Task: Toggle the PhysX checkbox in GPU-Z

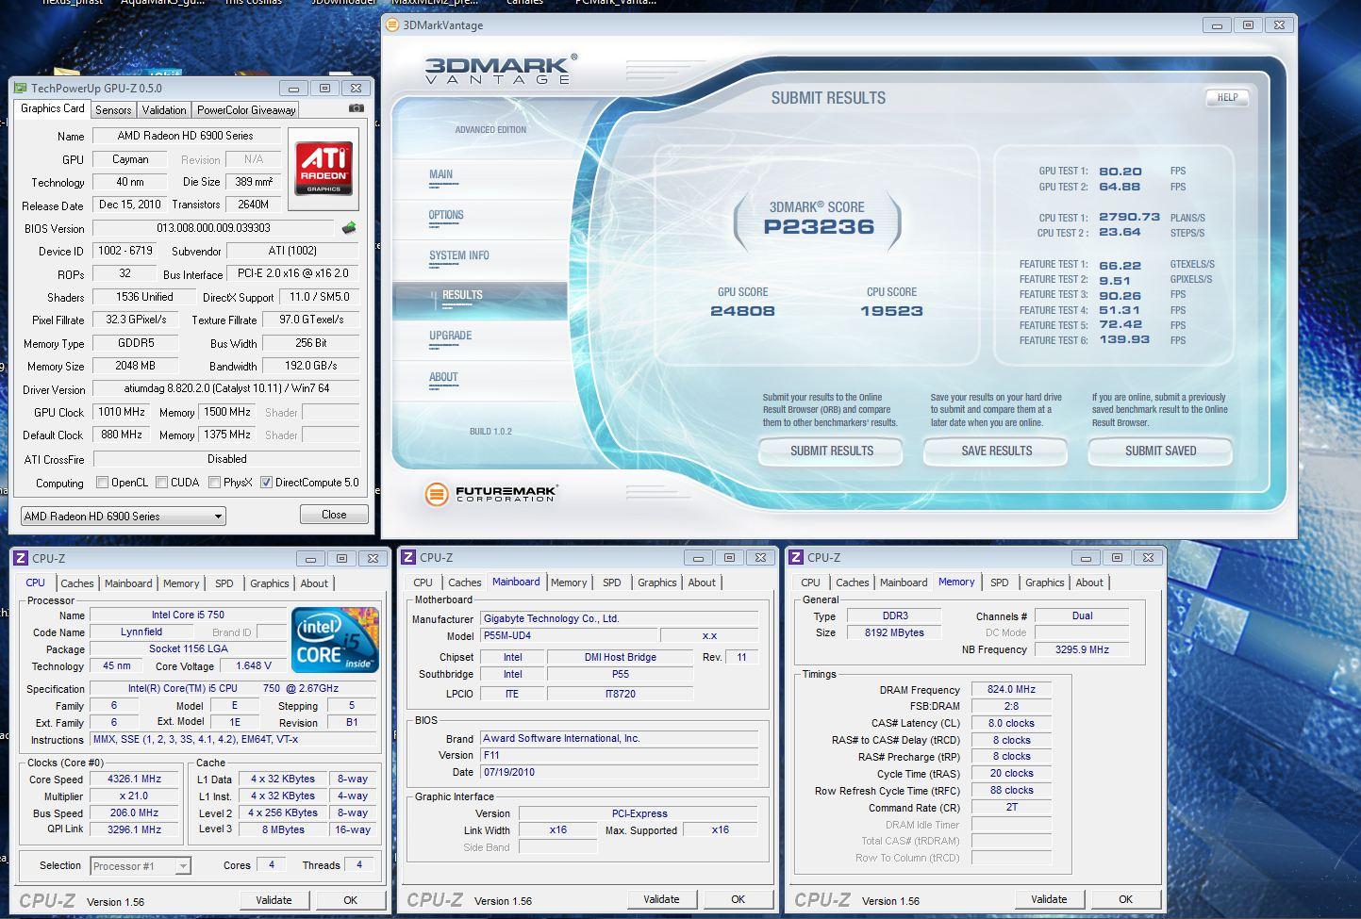Action: point(214,483)
